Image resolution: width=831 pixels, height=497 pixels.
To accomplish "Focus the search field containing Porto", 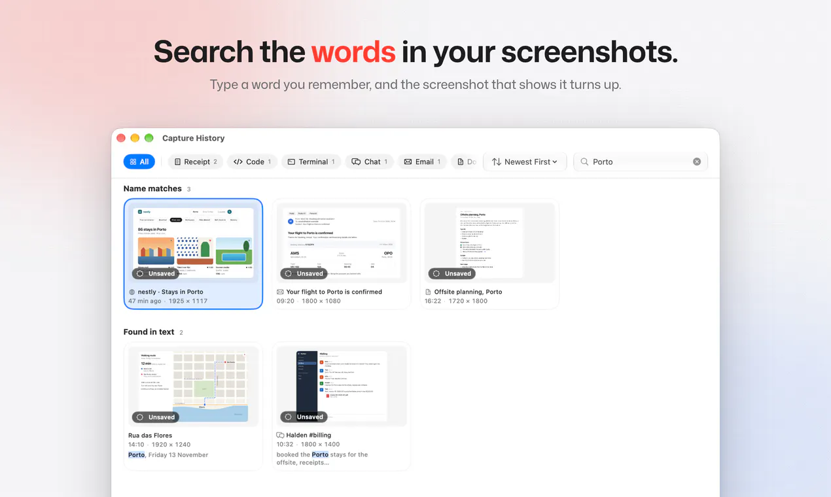I will coord(641,162).
